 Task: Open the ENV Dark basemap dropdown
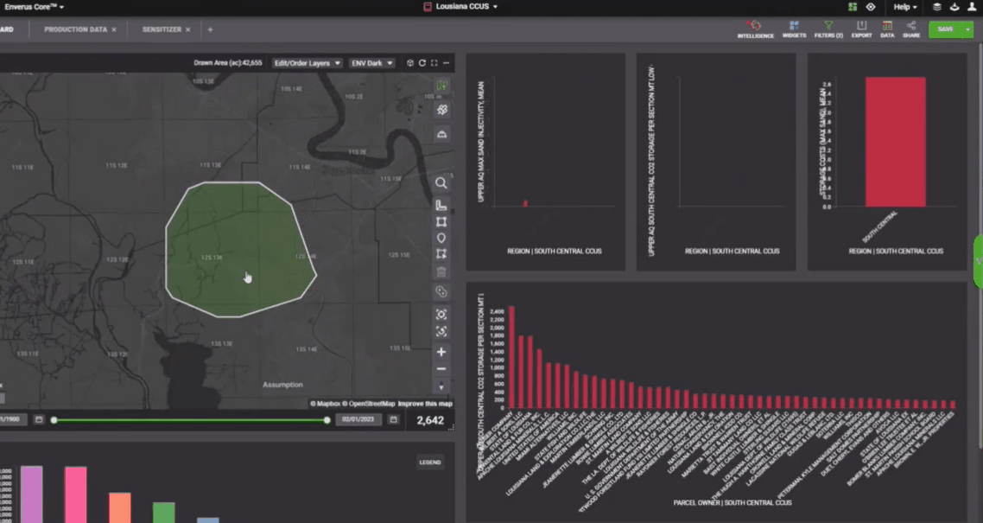click(x=372, y=63)
